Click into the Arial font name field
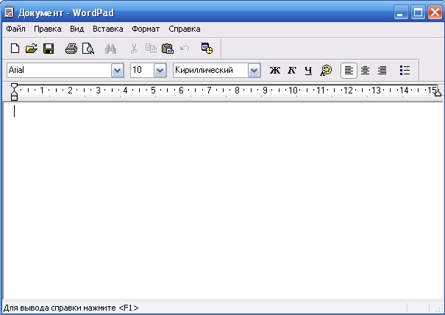Image resolution: width=445 pixels, height=315 pixels. (59, 70)
